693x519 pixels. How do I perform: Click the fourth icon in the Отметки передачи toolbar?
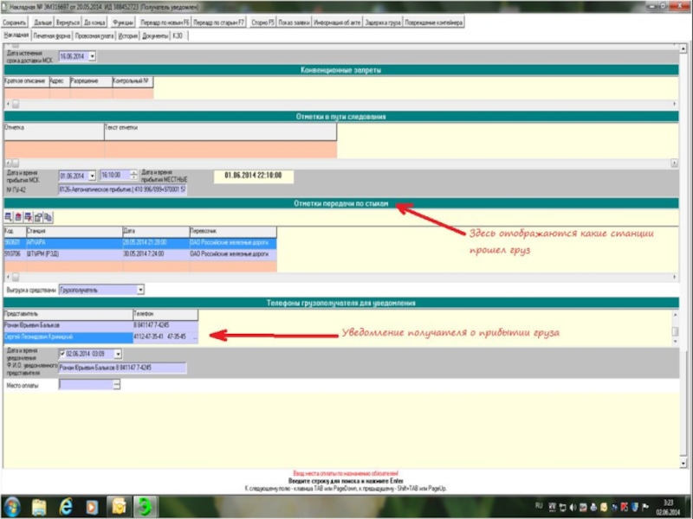click(x=39, y=216)
